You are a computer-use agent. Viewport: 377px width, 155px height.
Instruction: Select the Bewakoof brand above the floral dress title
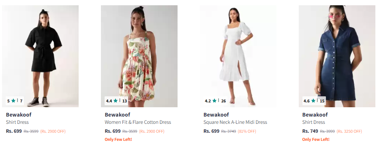tap(117, 115)
